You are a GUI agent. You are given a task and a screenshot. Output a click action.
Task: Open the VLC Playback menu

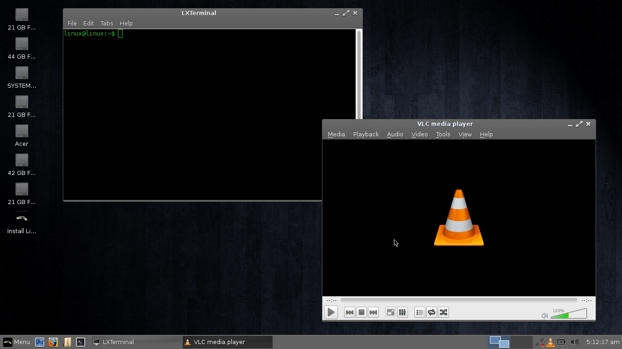coord(366,134)
